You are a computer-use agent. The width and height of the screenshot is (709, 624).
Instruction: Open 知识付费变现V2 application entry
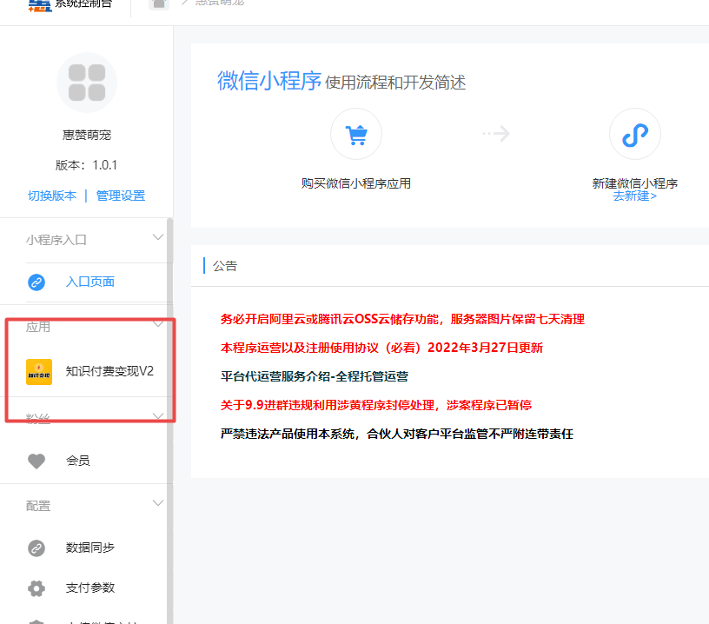point(109,371)
